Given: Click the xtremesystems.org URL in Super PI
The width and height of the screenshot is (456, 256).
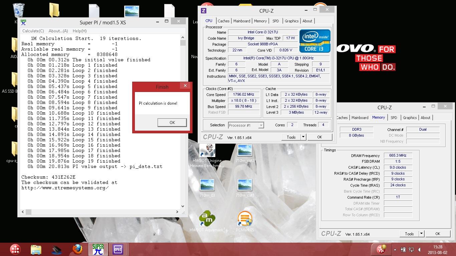Looking at the screenshot, I should [65, 188].
